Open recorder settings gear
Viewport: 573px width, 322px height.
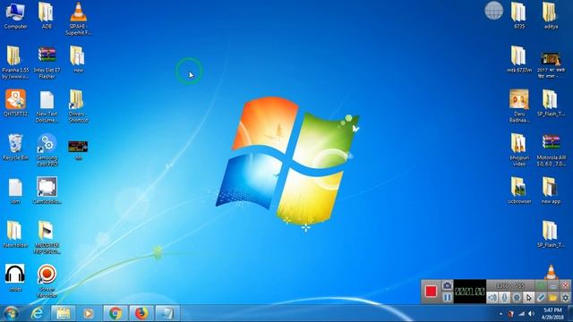[565, 298]
